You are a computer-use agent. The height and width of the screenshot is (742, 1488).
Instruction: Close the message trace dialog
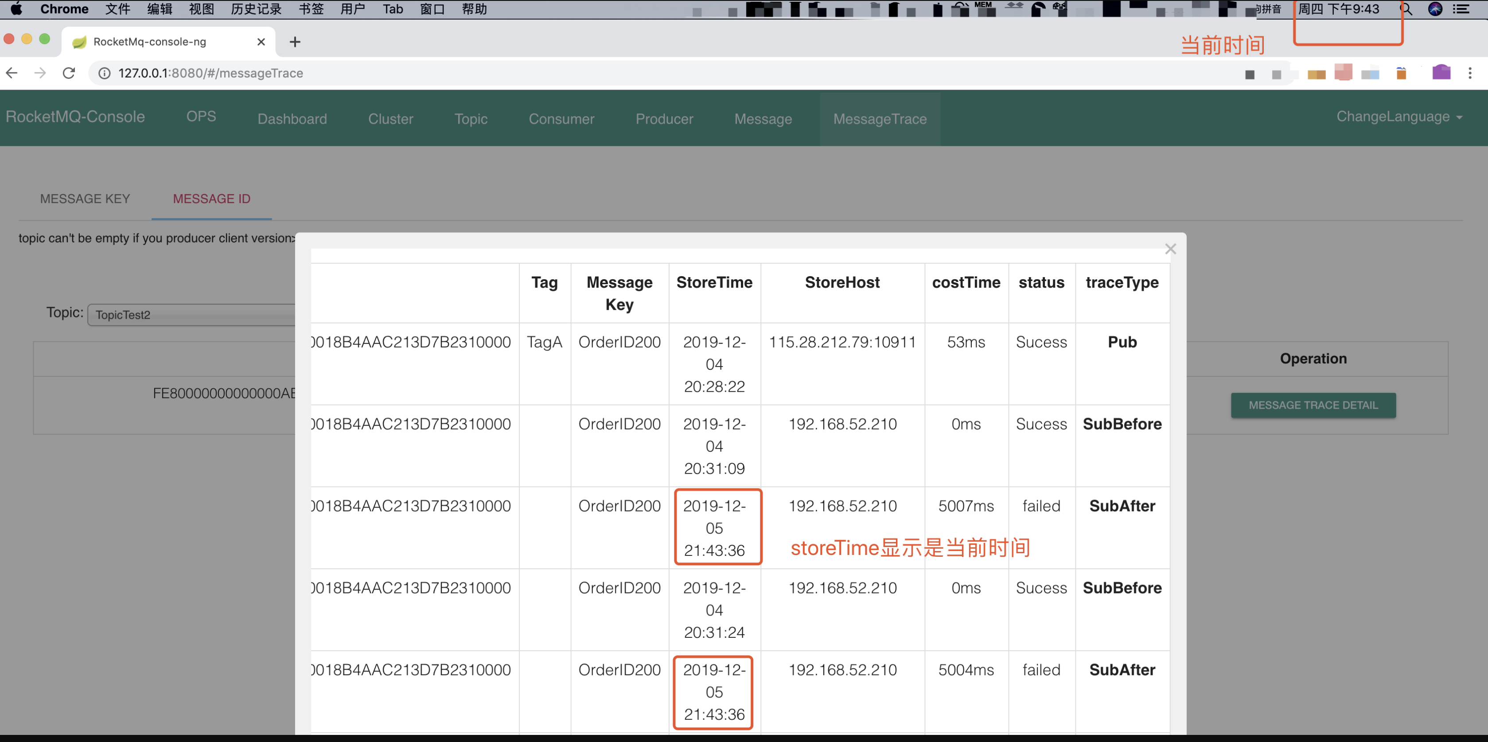[1171, 249]
